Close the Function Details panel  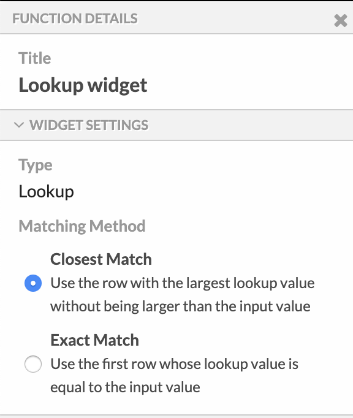pyautogui.click(x=341, y=20)
